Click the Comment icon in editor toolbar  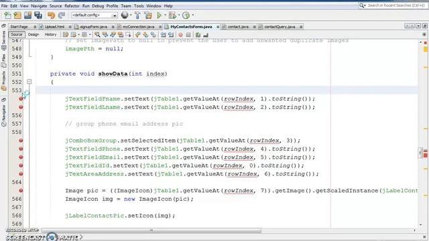(198, 35)
